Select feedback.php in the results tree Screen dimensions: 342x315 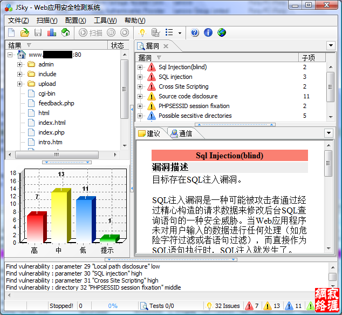coord(56,103)
